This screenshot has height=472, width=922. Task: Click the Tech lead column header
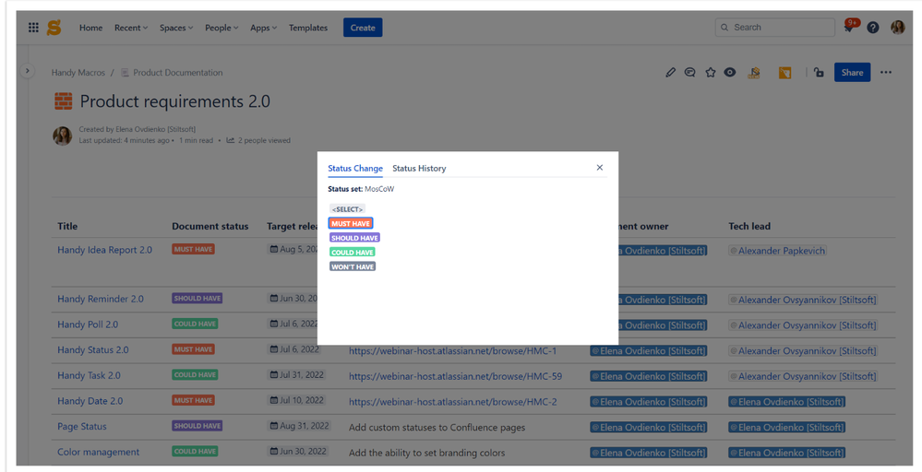pyautogui.click(x=749, y=226)
